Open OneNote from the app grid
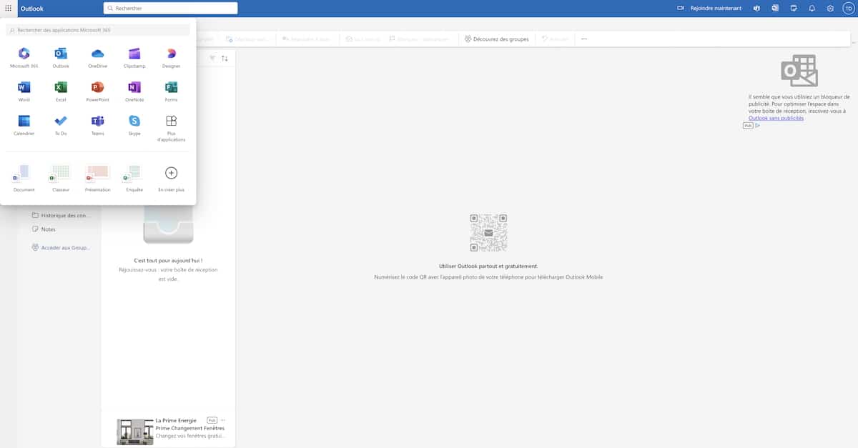 coord(134,91)
